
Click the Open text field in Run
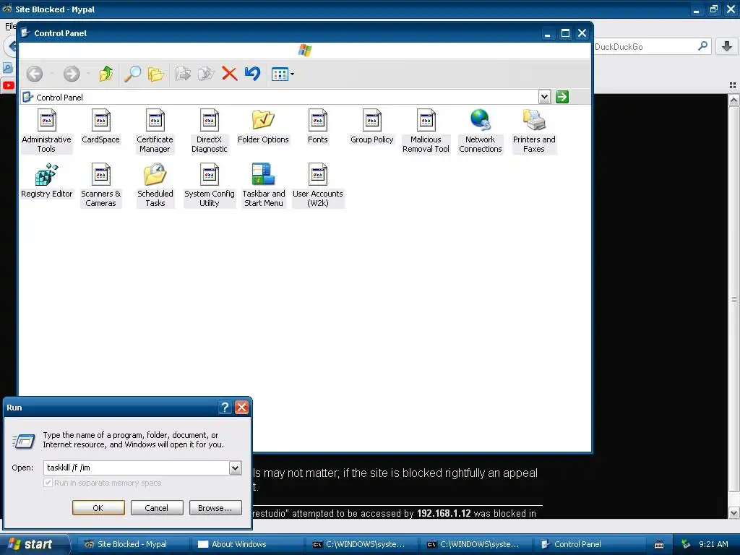tap(137, 468)
